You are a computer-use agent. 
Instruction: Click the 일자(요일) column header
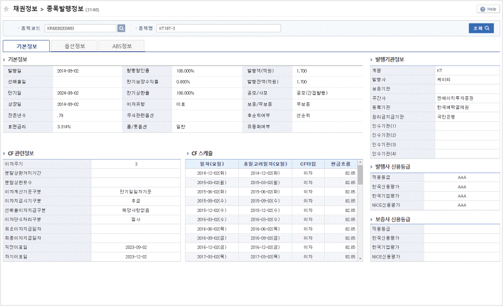pos(212,164)
